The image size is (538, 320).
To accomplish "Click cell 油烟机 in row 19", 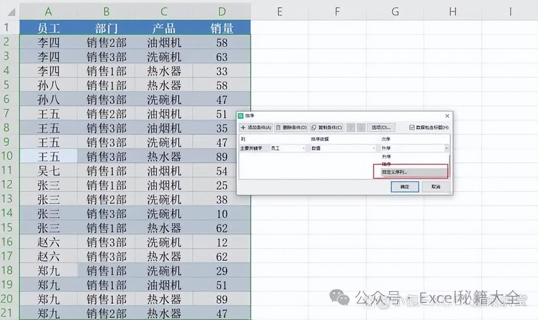I will (164, 285).
